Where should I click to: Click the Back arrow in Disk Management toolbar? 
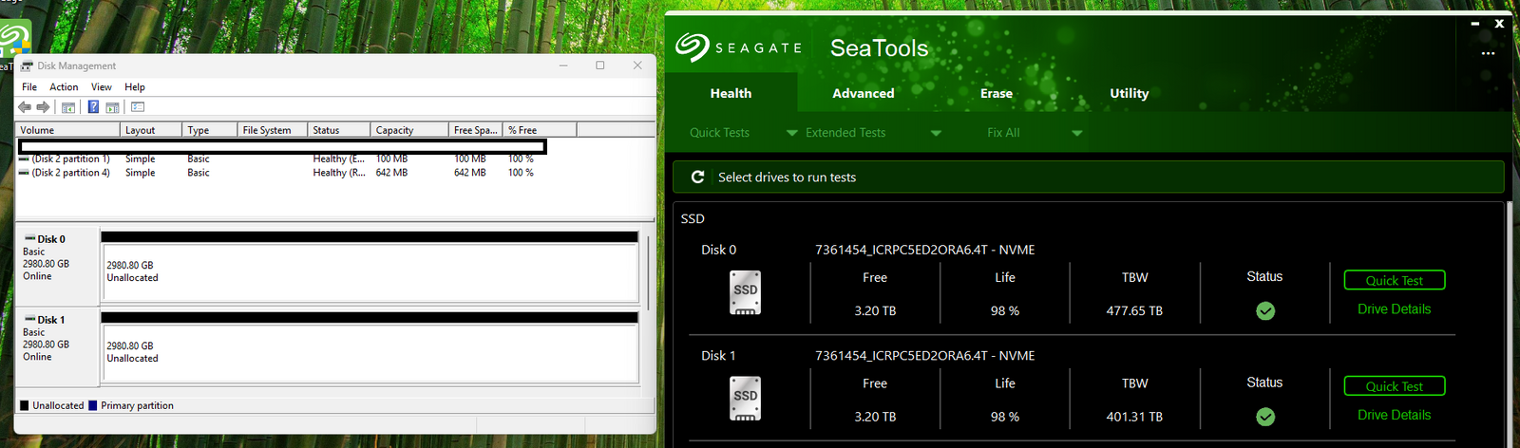tap(25, 107)
